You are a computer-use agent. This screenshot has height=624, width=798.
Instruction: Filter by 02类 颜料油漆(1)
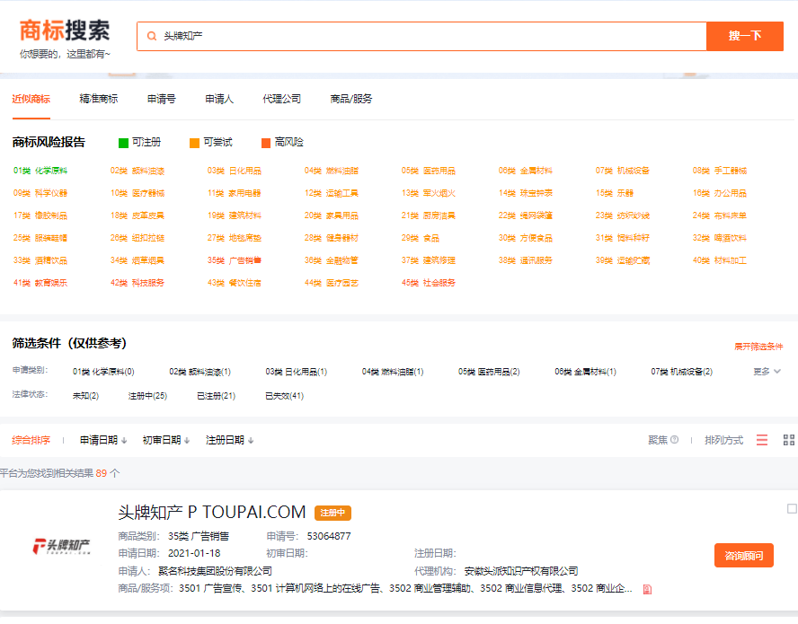(x=200, y=372)
